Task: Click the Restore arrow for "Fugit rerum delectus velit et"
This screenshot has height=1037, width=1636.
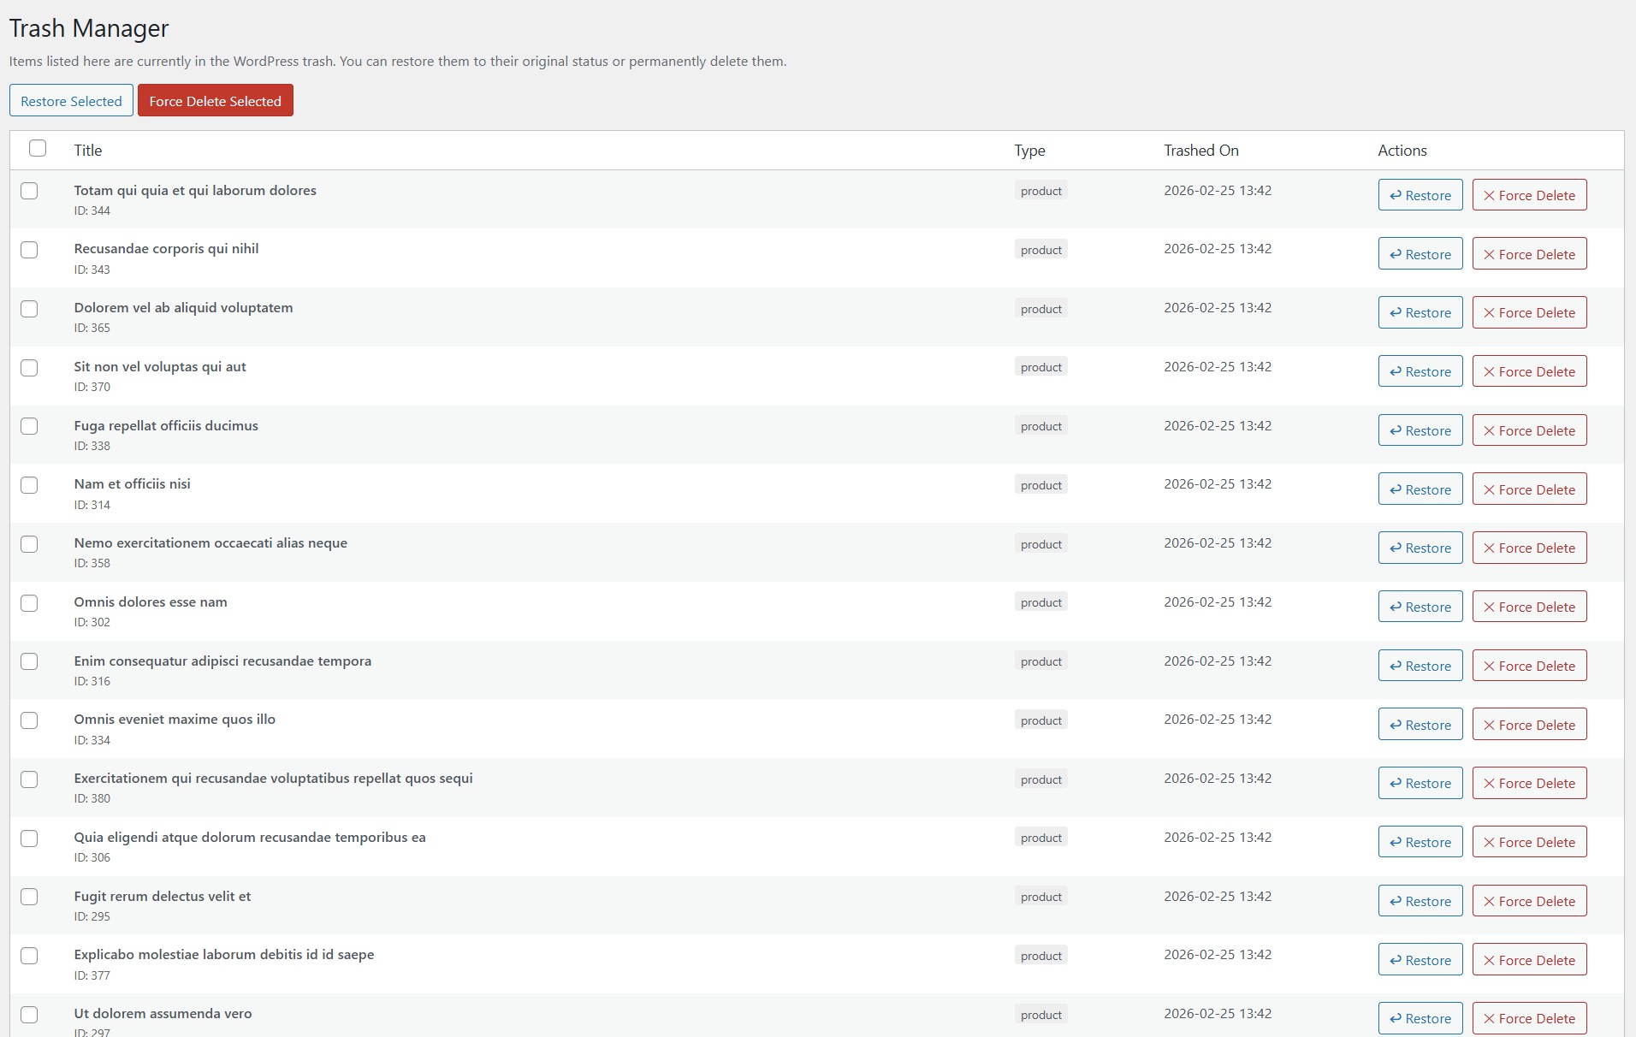Action: tap(1396, 901)
